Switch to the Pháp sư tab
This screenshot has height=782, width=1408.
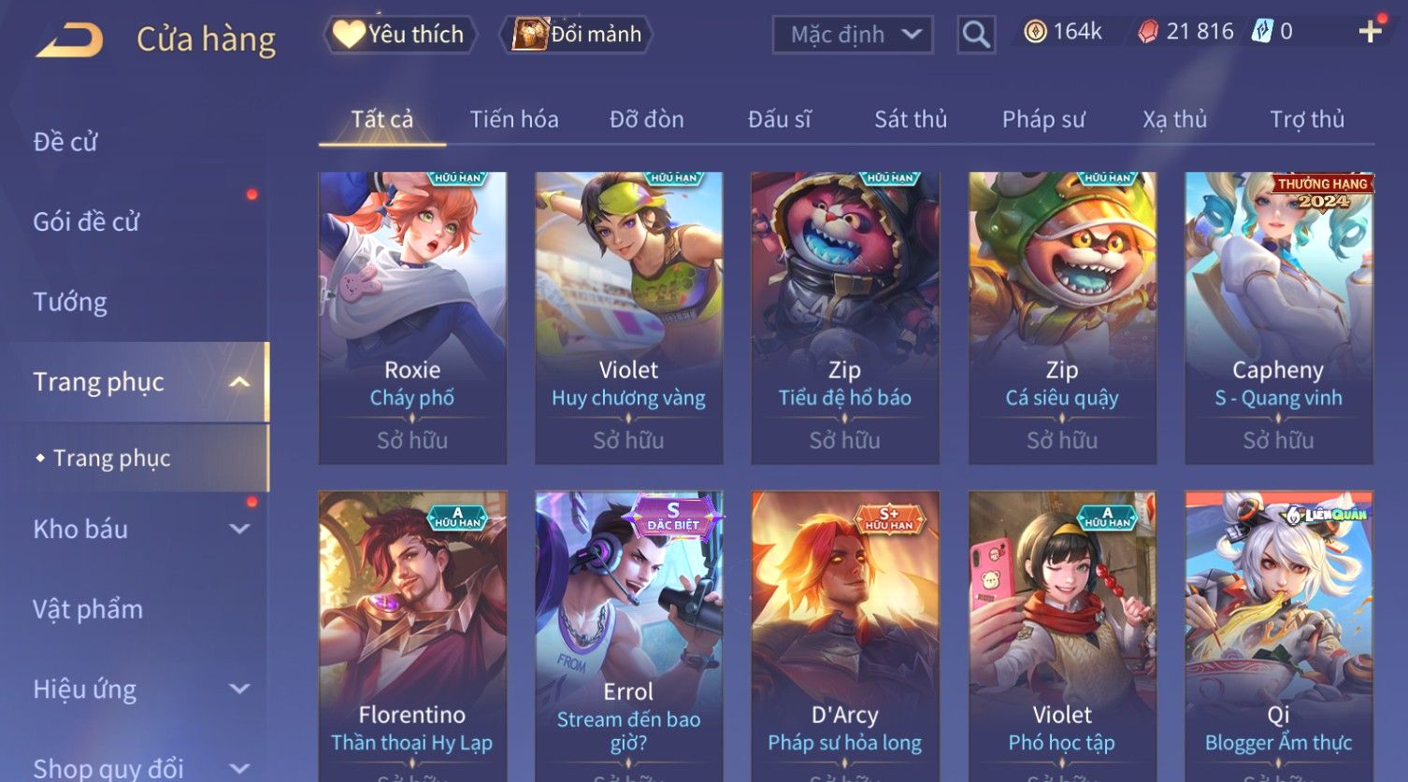click(x=1043, y=120)
